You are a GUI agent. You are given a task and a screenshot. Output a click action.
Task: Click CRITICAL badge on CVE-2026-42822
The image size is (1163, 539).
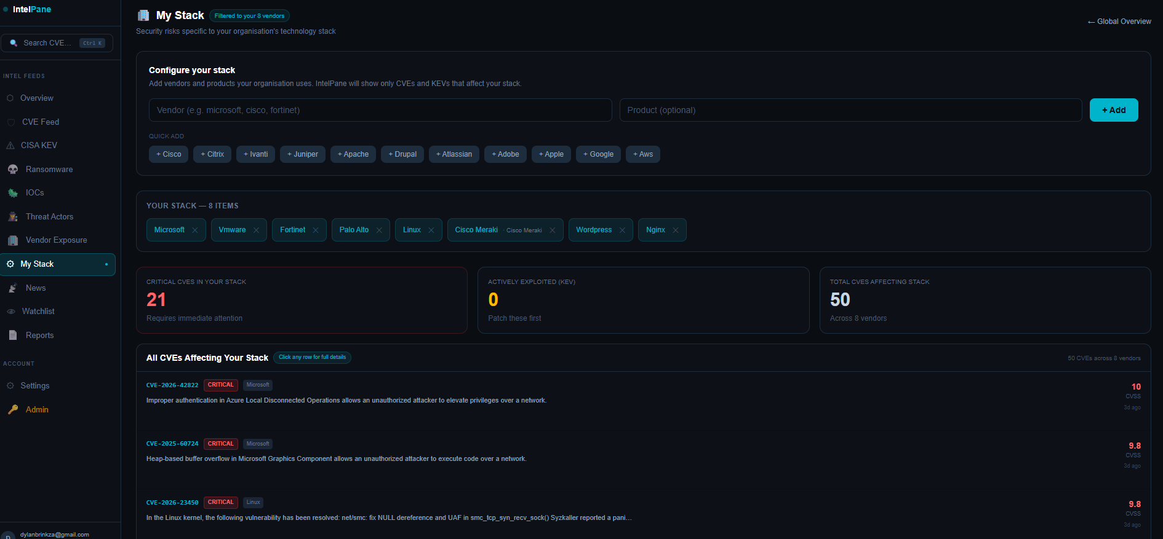pos(221,385)
